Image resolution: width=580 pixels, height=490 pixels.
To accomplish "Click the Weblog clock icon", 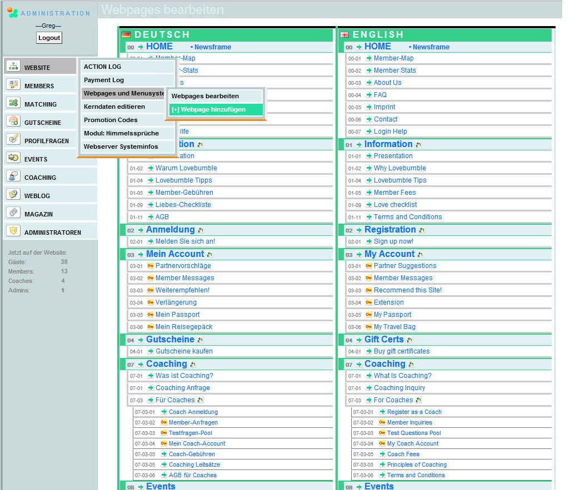I will (x=13, y=195).
